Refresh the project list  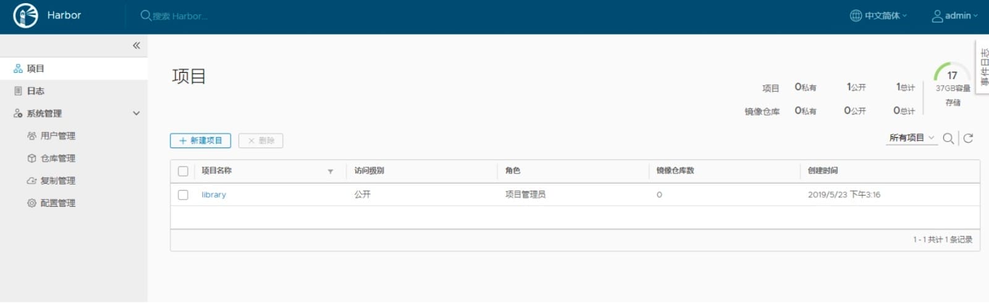[x=968, y=138]
